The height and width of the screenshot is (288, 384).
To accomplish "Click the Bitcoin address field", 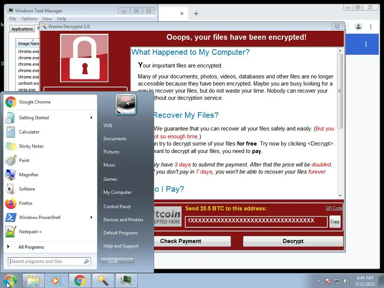I will click(x=256, y=222).
